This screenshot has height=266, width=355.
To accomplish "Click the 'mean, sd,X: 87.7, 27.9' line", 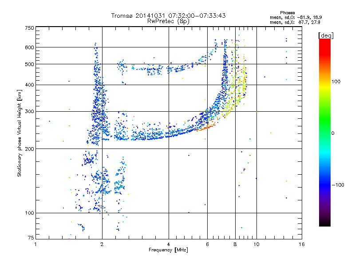I will 295,22.
